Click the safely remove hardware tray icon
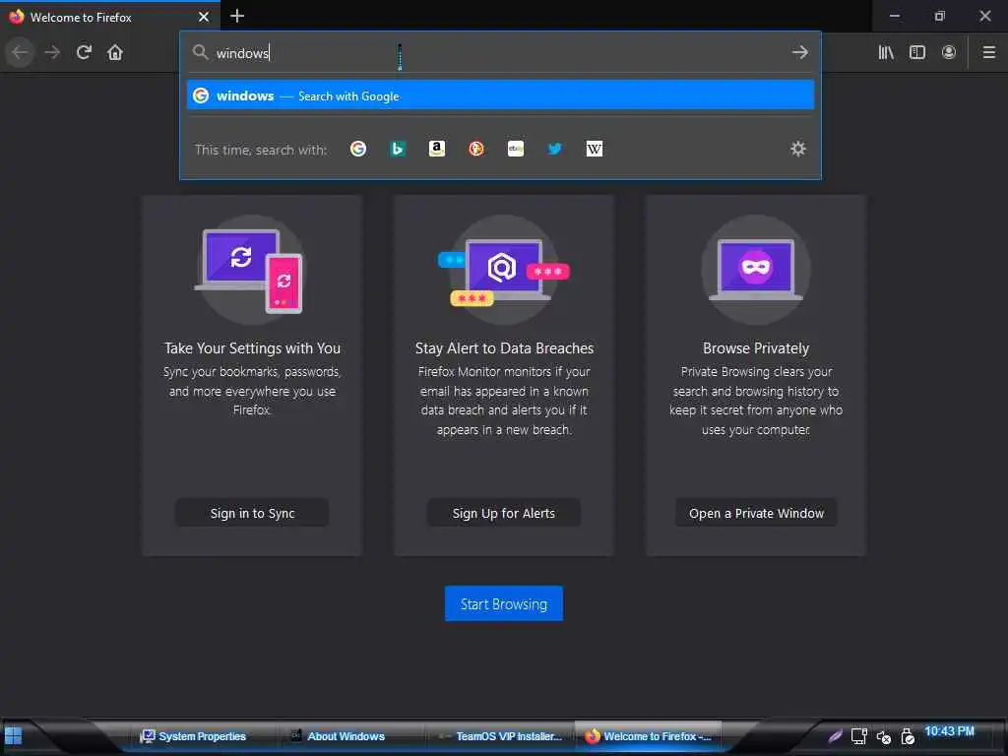The image size is (1008, 756). pyautogui.click(x=907, y=736)
